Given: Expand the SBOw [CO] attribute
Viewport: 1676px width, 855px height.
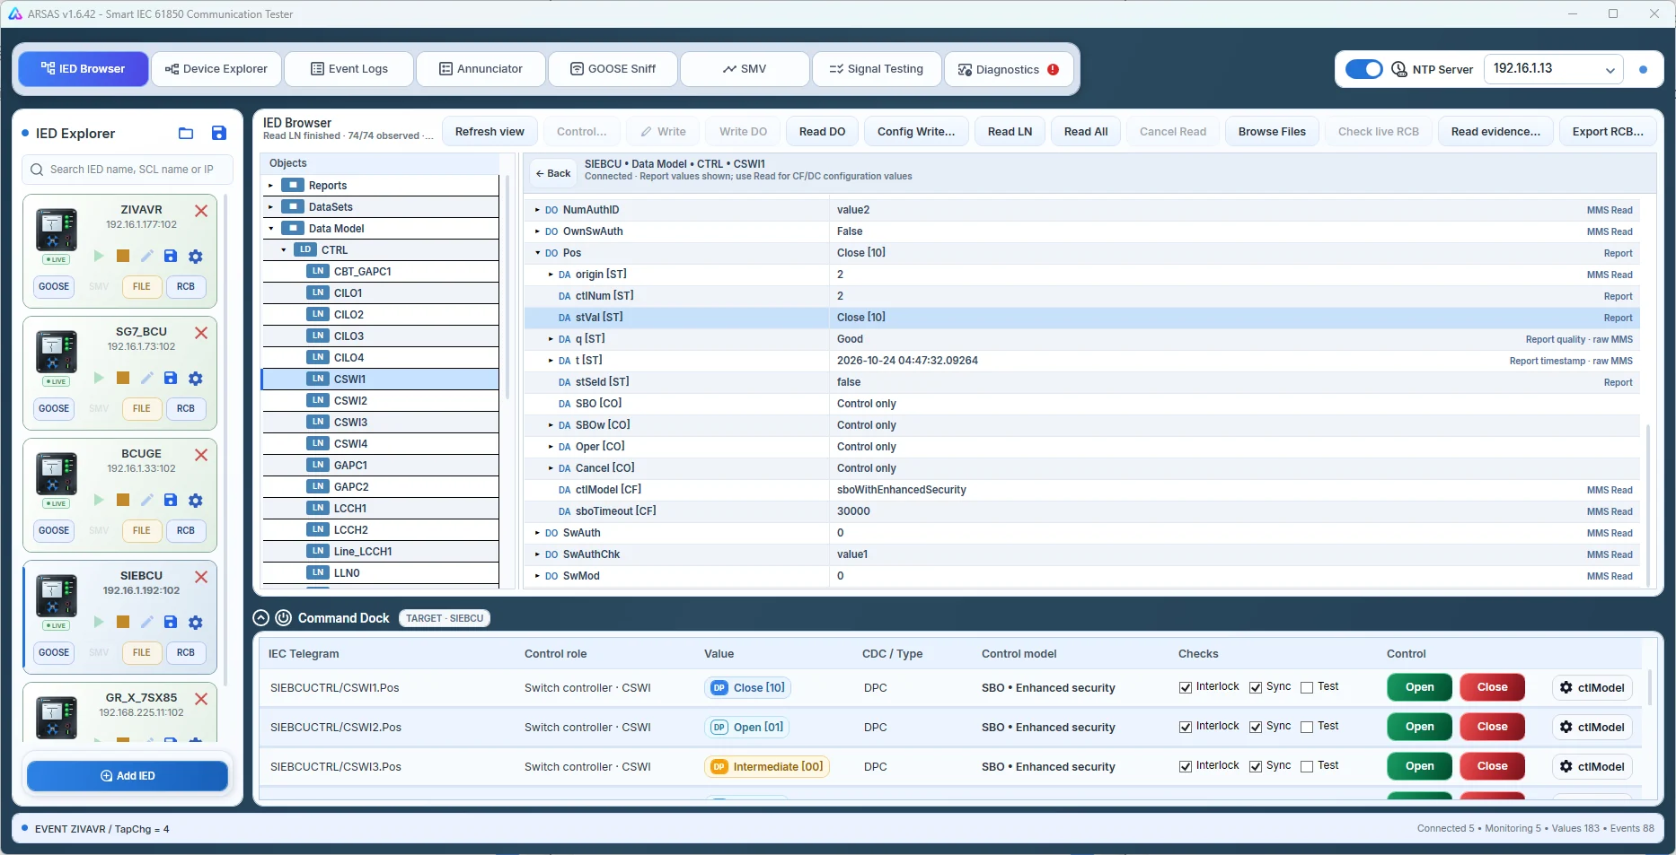Looking at the screenshot, I should click(551, 425).
